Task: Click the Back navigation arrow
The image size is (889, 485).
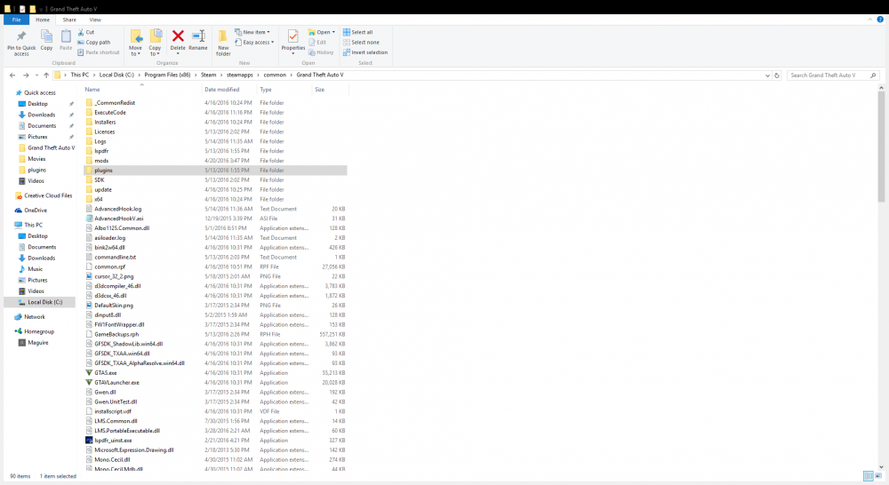Action: tap(12, 75)
